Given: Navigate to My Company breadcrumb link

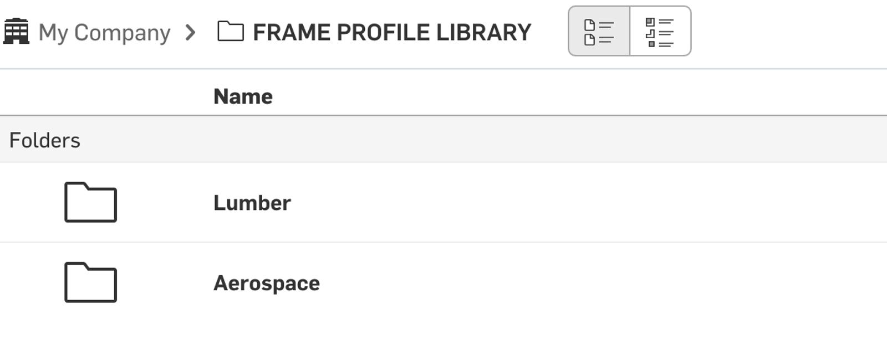Looking at the screenshot, I should (104, 33).
